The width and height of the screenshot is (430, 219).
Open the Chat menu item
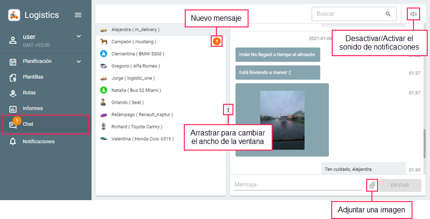(45, 124)
